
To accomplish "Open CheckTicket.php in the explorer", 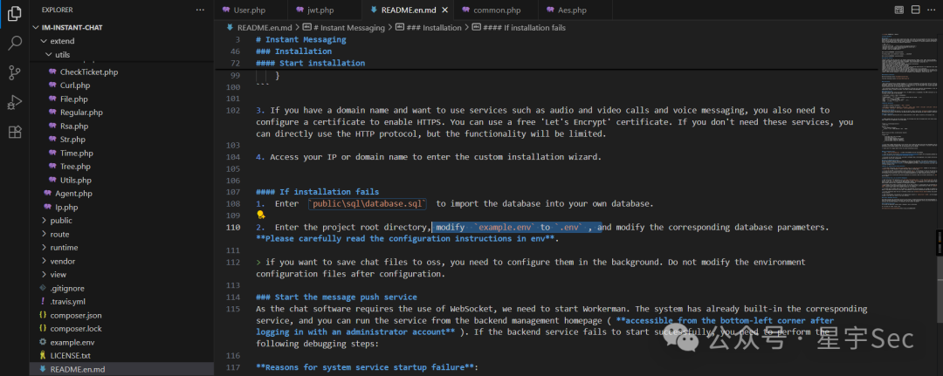I will coord(89,72).
